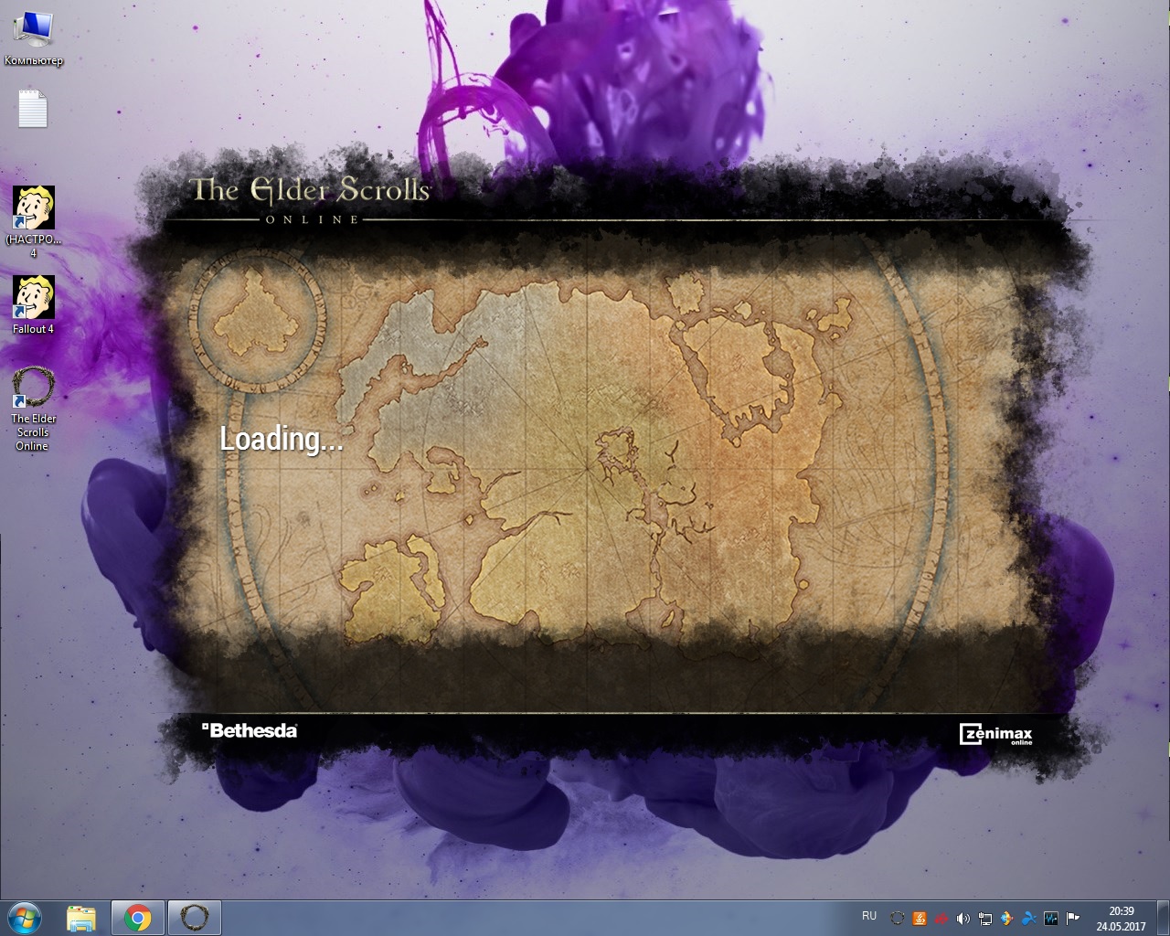
Task: Click the clock showing 20:39
Action: click(1121, 918)
